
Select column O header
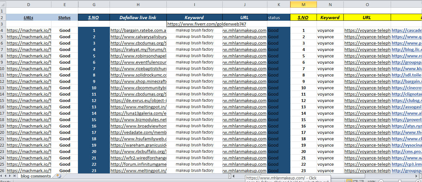[367, 4]
